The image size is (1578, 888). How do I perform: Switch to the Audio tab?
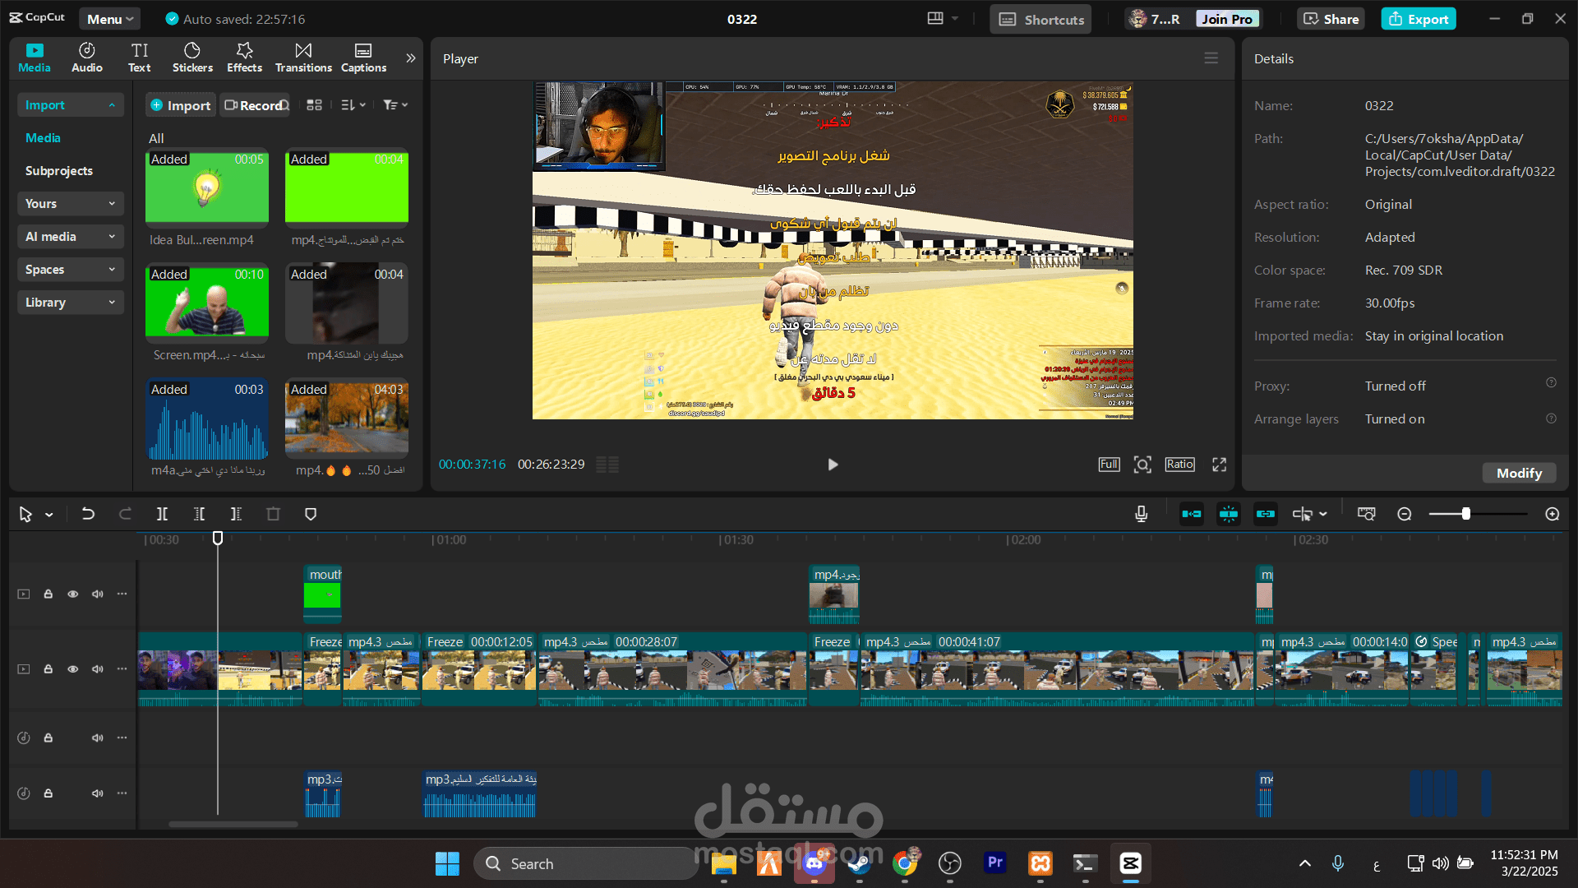click(x=87, y=58)
